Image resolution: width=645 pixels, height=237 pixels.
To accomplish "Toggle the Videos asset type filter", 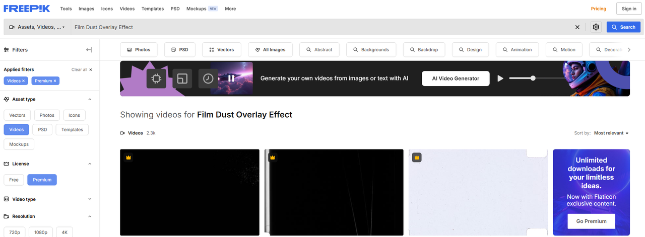I will pos(16,129).
